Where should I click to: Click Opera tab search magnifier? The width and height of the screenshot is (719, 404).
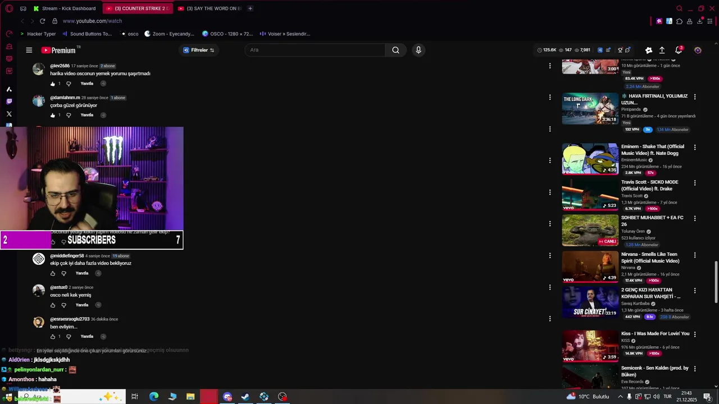679,8
